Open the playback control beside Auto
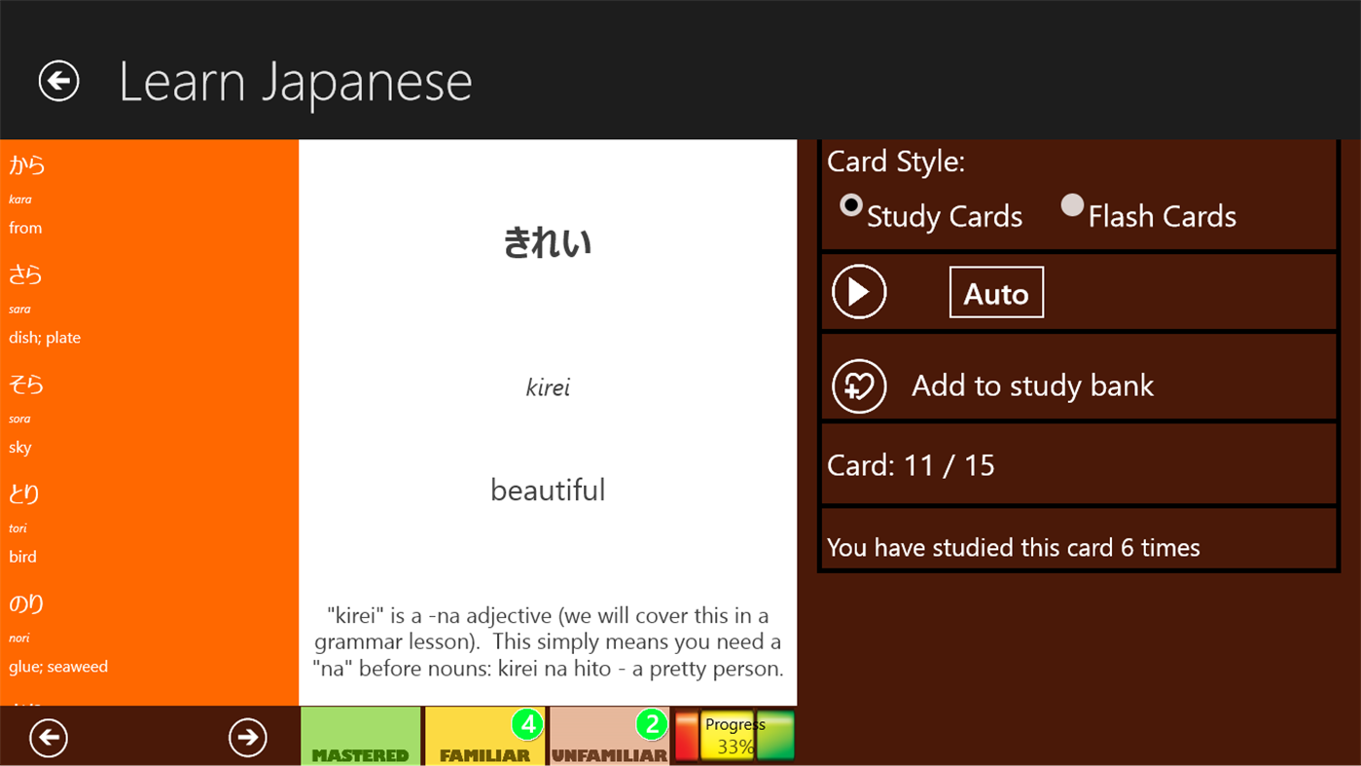The image size is (1361, 766). (858, 290)
